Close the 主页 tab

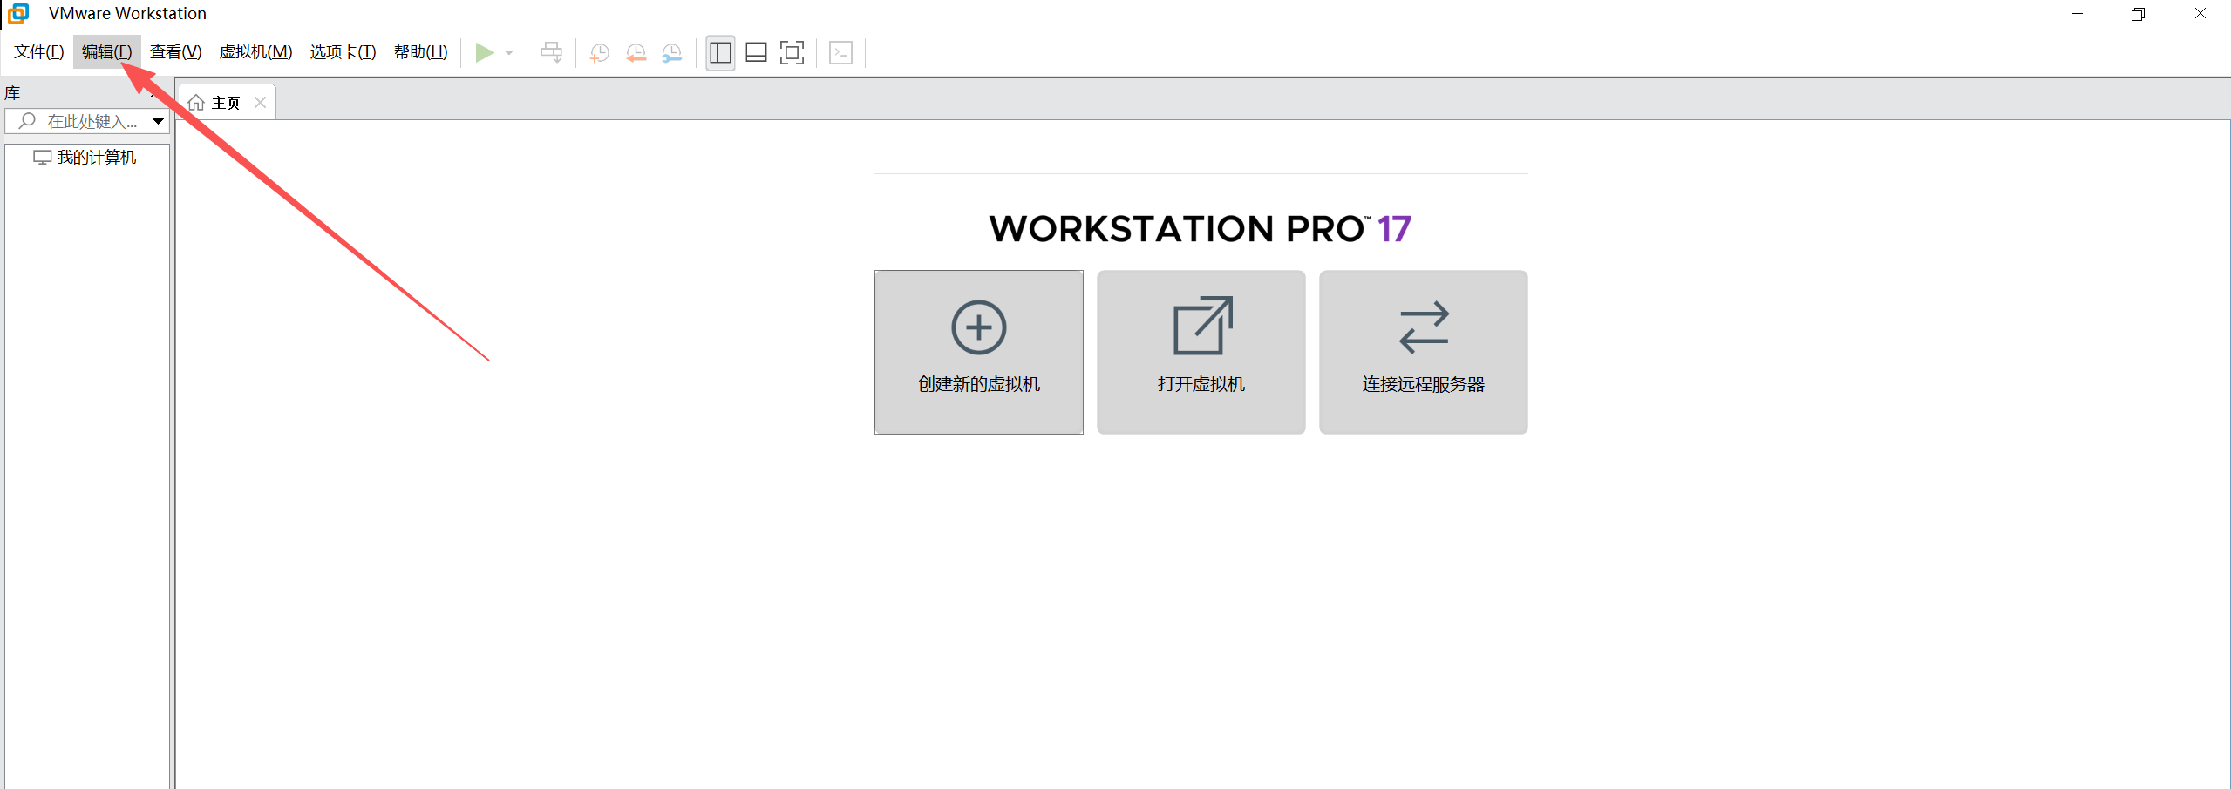(260, 103)
